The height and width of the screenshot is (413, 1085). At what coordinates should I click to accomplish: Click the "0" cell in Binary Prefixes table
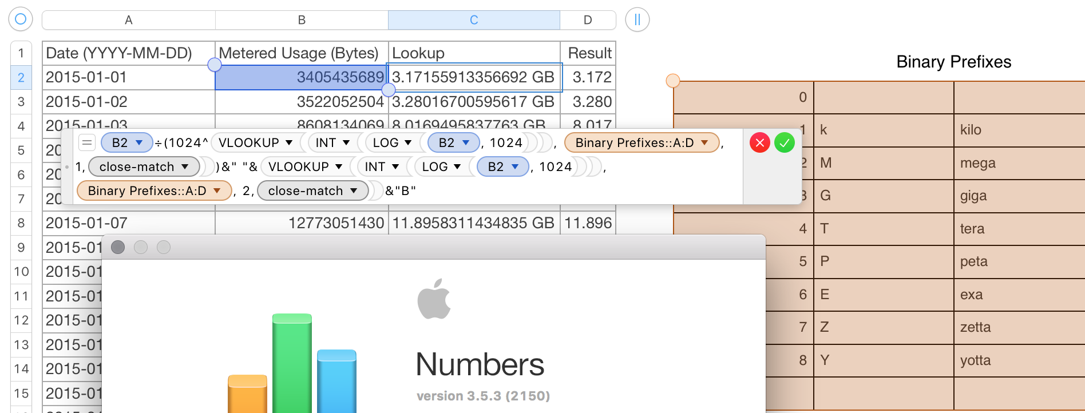(x=743, y=97)
